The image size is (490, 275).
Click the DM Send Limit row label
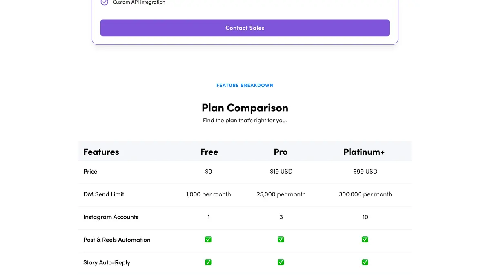coord(104,194)
